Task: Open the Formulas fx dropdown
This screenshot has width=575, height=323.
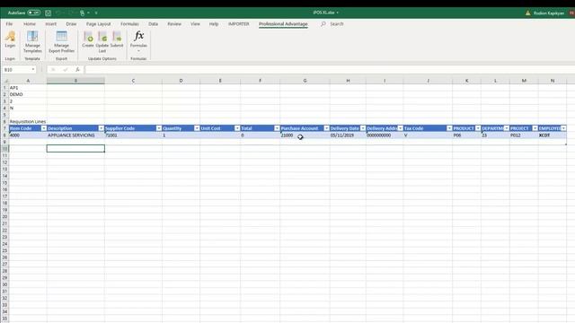Action: point(138,41)
